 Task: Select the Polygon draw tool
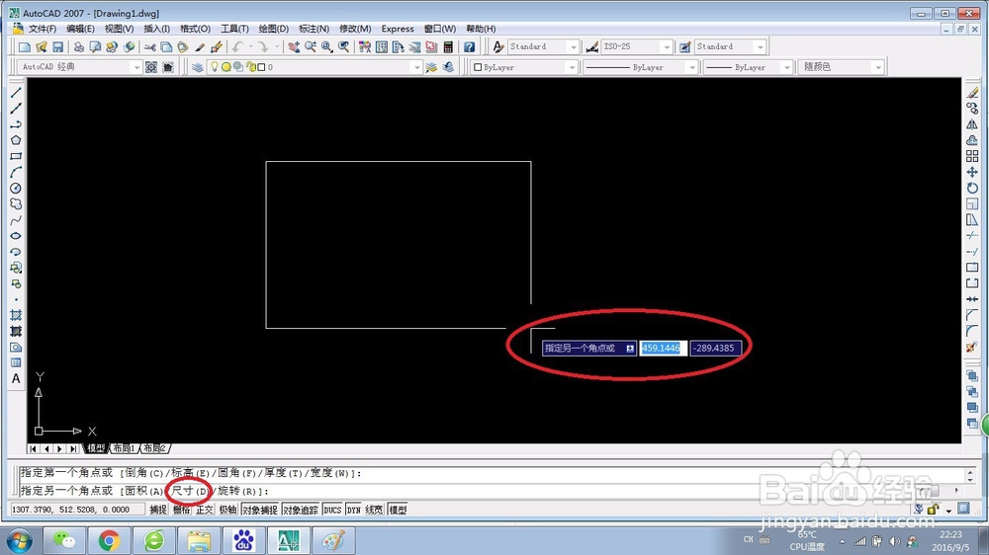click(x=16, y=140)
